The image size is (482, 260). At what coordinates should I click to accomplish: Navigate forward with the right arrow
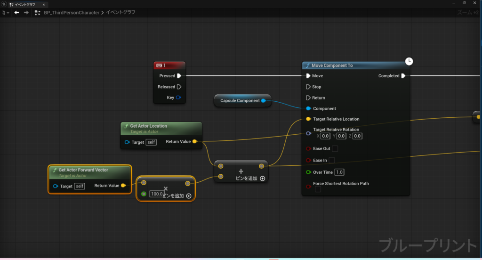26,13
